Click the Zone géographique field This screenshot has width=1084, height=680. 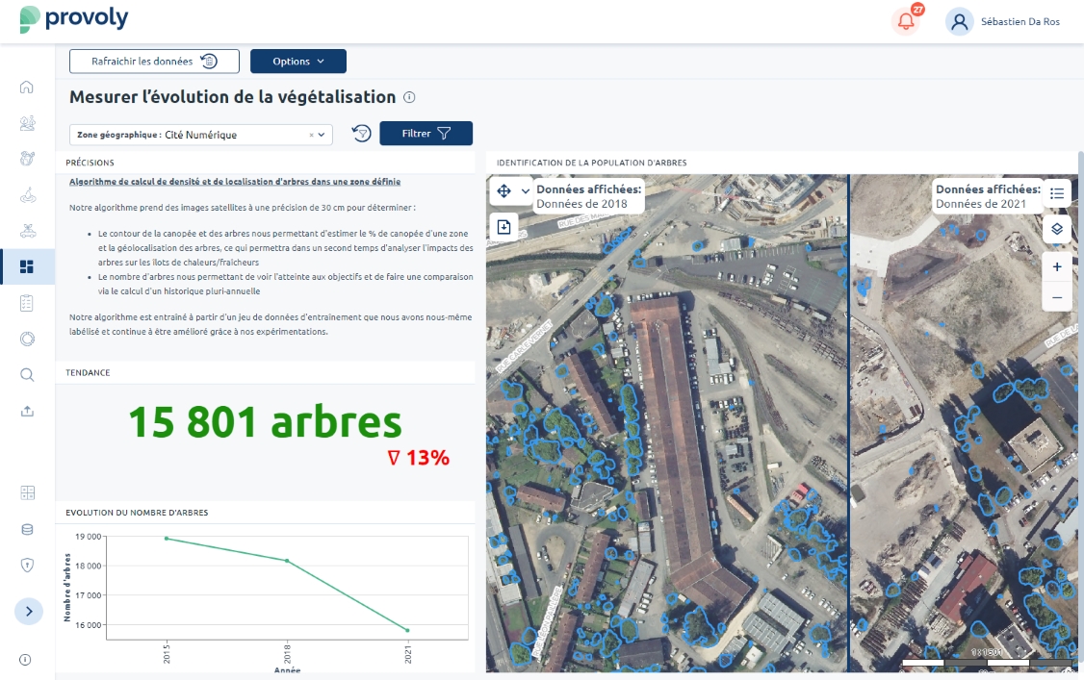(x=201, y=135)
